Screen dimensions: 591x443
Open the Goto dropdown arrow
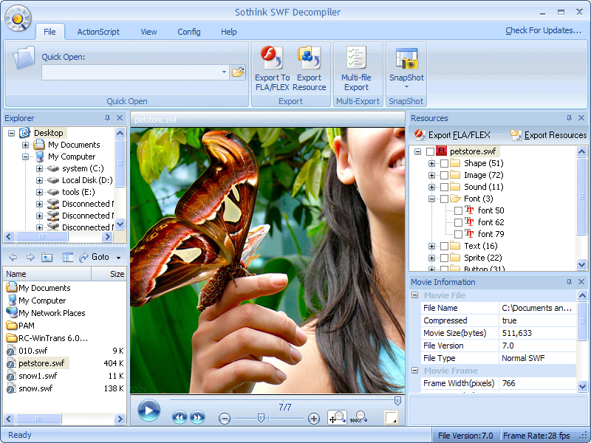pos(118,258)
